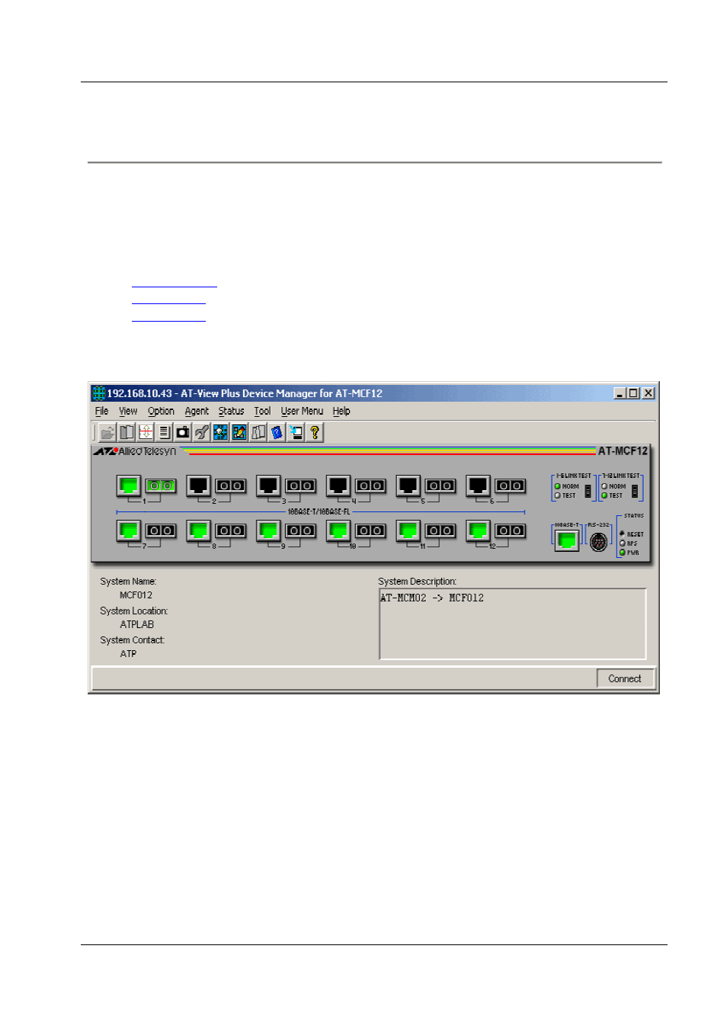Click the 10BASE-T management port
Screen dimensions: 727x1029
[x=566, y=540]
